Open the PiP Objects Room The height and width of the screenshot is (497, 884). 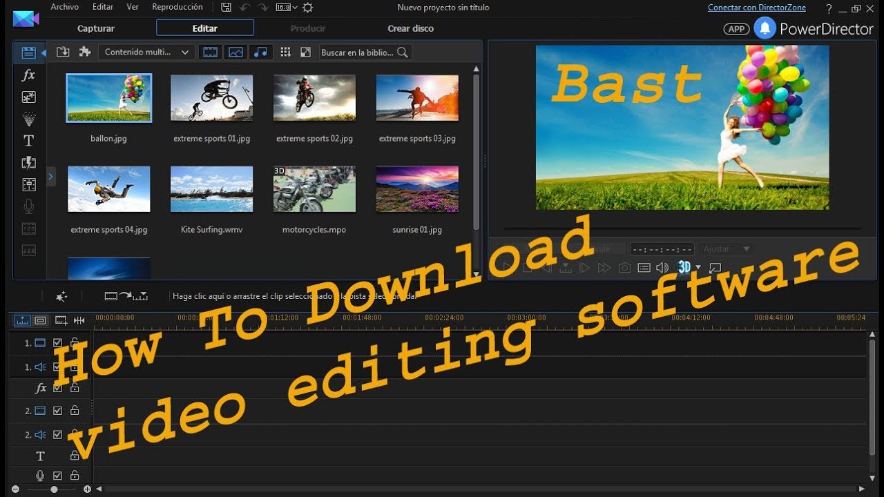(28, 97)
